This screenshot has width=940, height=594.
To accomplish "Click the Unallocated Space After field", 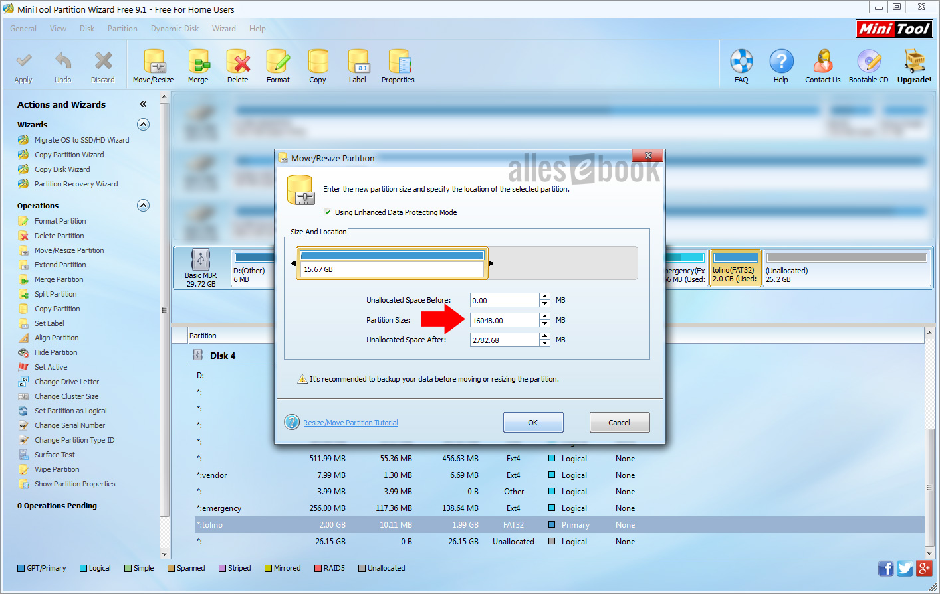I will pyautogui.click(x=505, y=340).
